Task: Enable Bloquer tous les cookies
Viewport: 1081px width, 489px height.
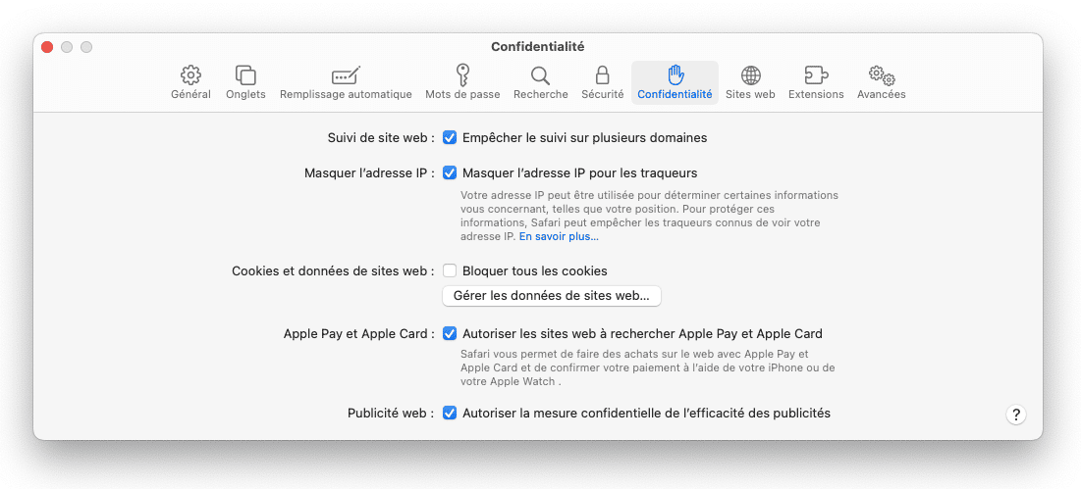Action: point(450,271)
